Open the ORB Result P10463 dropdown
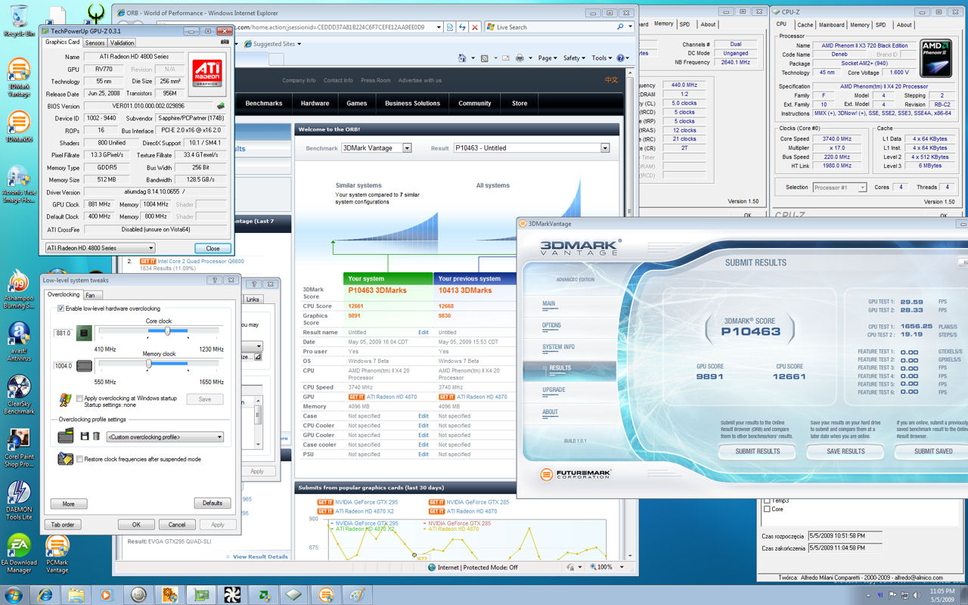The height and width of the screenshot is (605, 968). [x=531, y=148]
